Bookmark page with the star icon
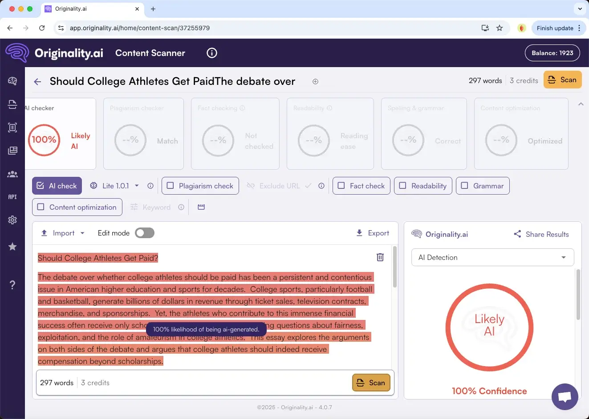The height and width of the screenshot is (419, 589). click(500, 28)
